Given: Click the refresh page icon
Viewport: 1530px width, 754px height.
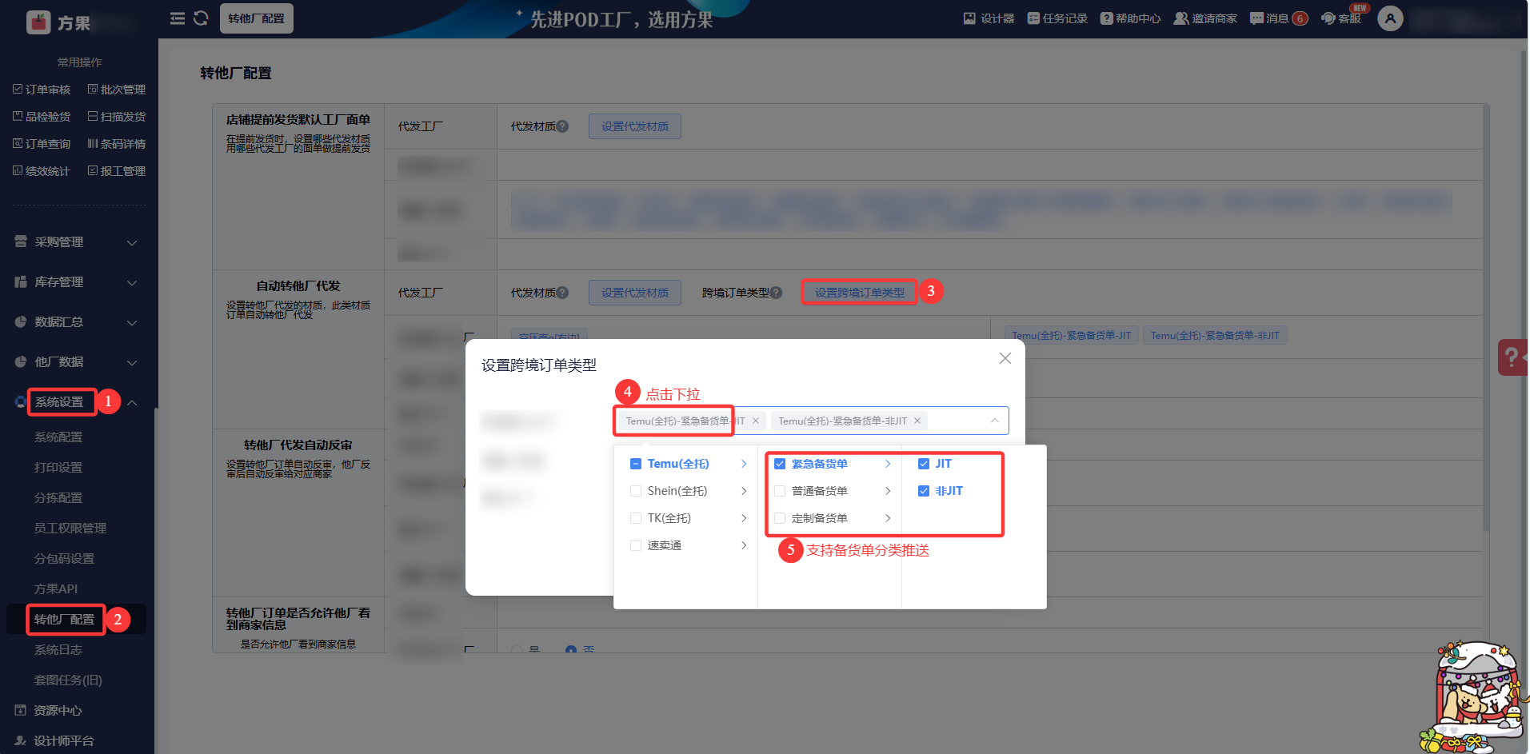Looking at the screenshot, I should [x=201, y=18].
